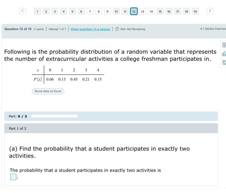The height and width of the screenshot is (193, 226).
Task: Go to next question with right arrow
Action: tap(210, 11)
